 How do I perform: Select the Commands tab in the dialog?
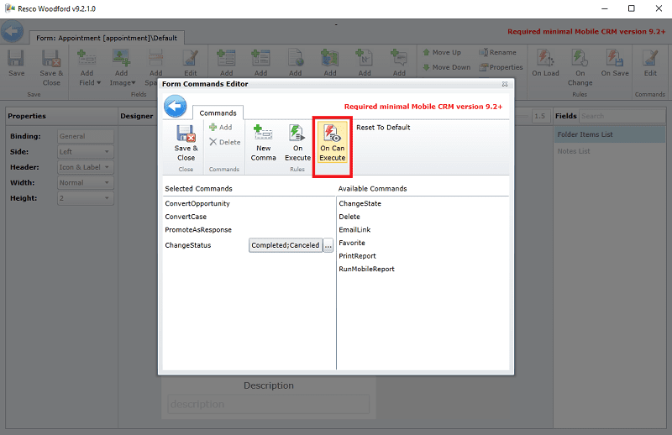coord(218,113)
